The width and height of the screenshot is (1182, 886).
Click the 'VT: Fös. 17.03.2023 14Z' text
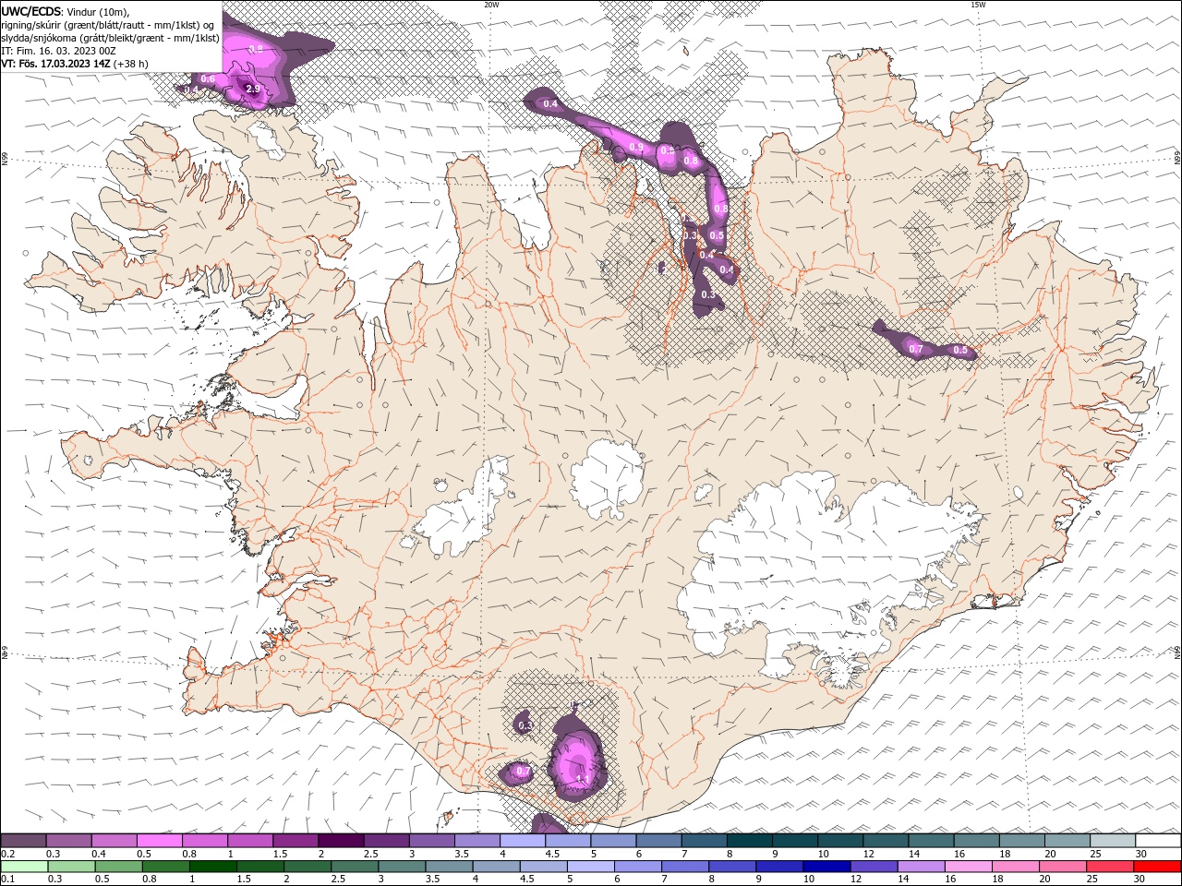click(56, 64)
